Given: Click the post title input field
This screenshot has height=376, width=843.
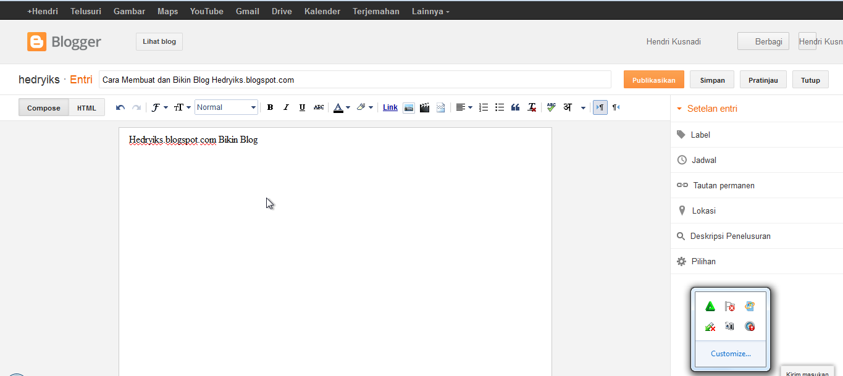Looking at the screenshot, I should [x=354, y=80].
